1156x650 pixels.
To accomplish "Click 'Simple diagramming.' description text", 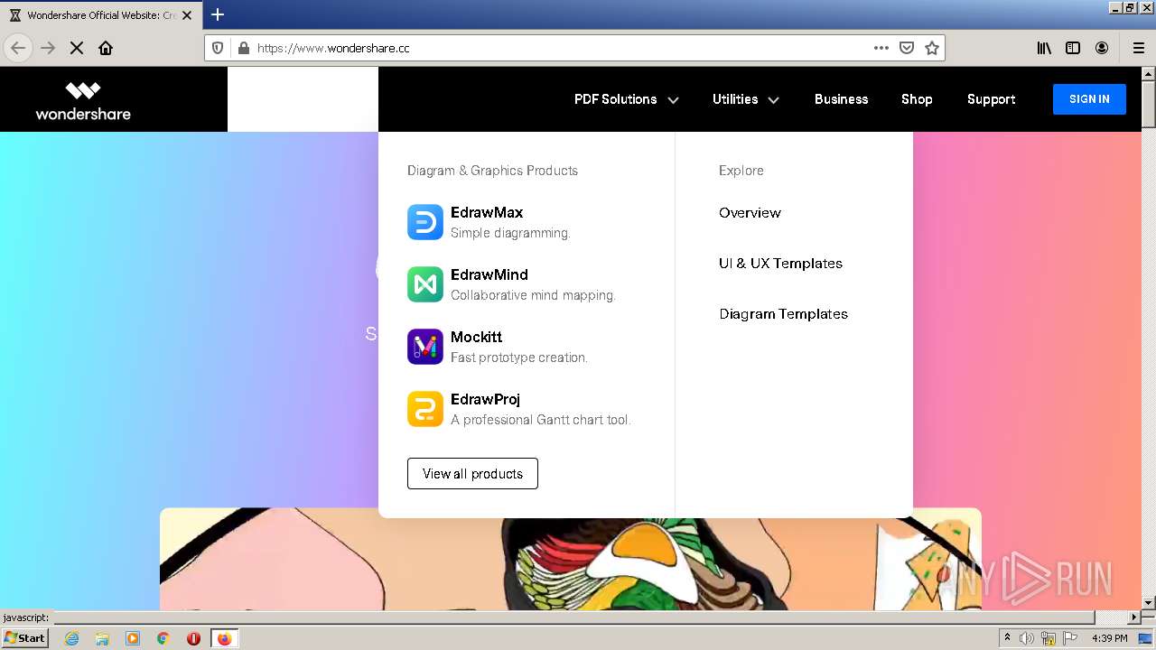I will tap(510, 233).
